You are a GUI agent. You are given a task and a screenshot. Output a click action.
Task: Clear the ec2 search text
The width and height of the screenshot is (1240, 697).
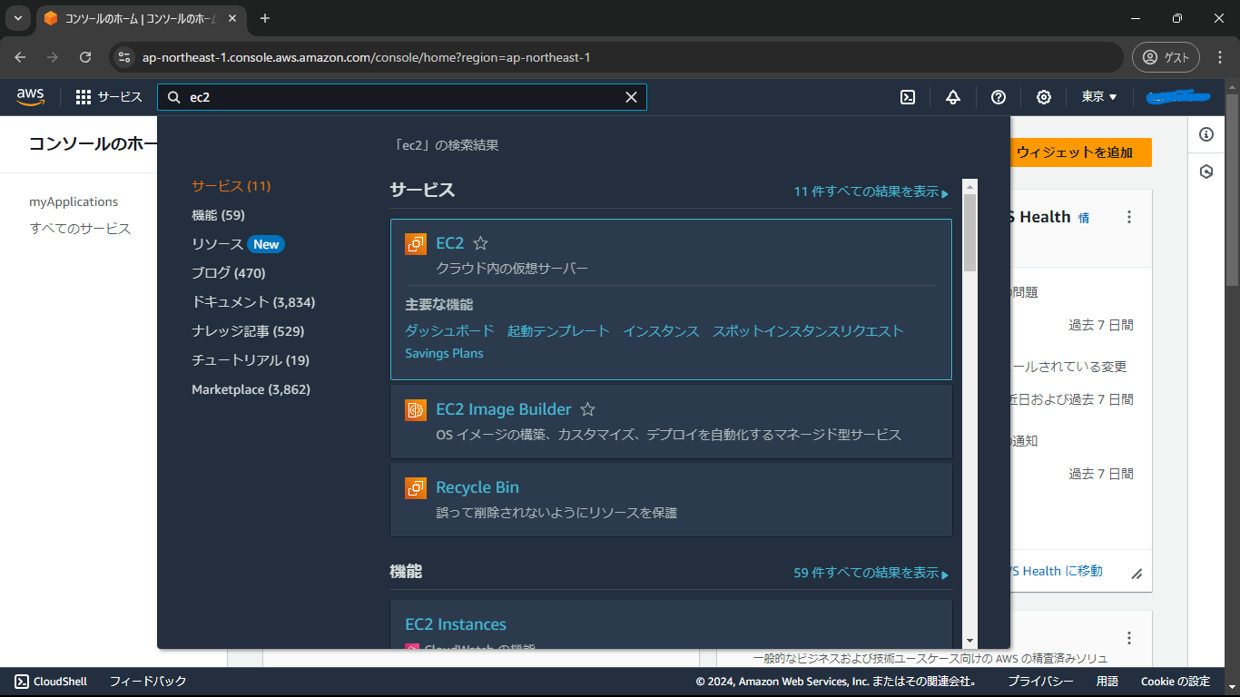coord(631,97)
